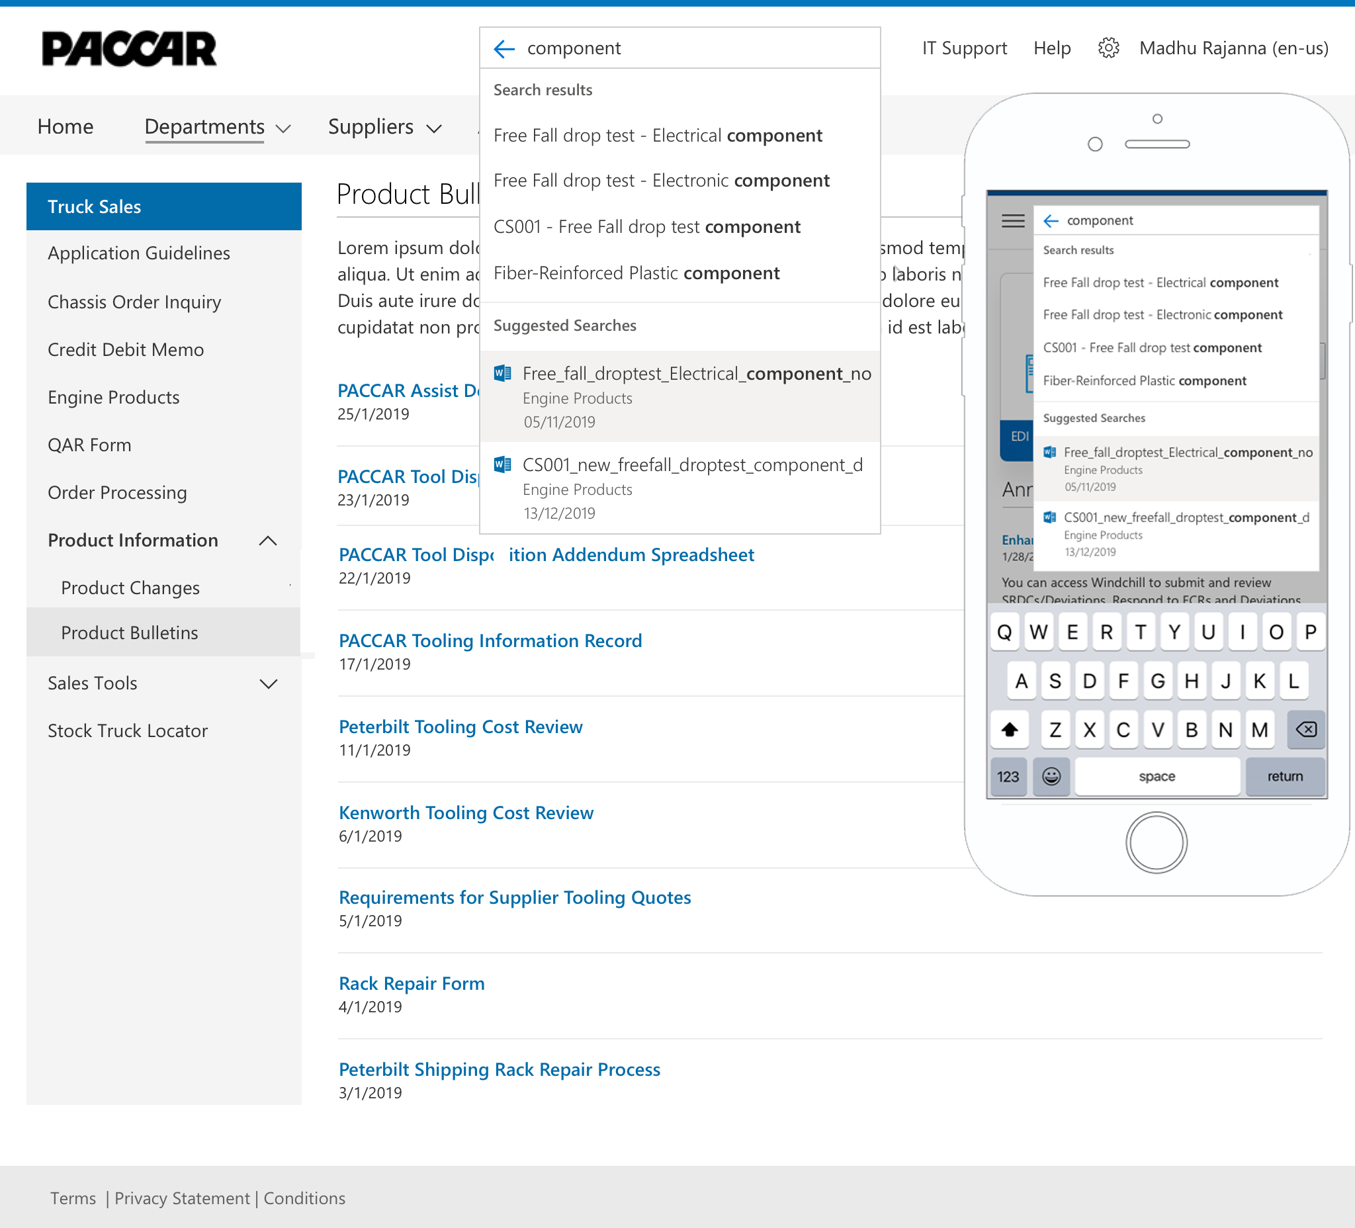Expand the Departments dropdown chevron

point(284,128)
